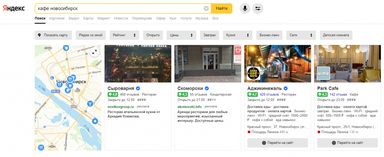384x157 pixels.
Task: Click the 4,8 rating badge of Сыроварня
Action: tap(113, 94)
